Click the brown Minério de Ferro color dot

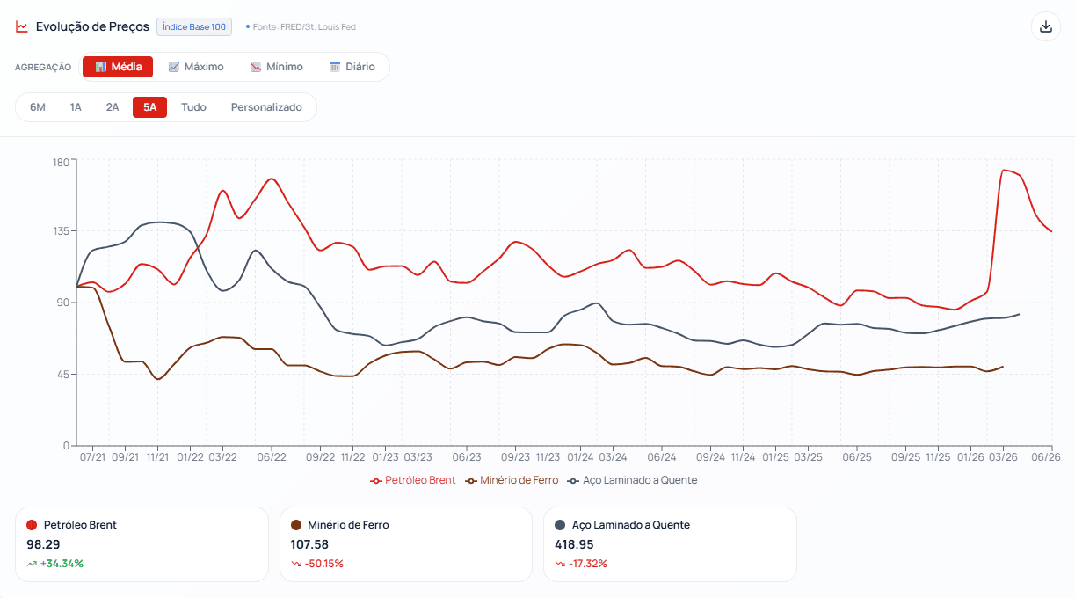(x=295, y=525)
